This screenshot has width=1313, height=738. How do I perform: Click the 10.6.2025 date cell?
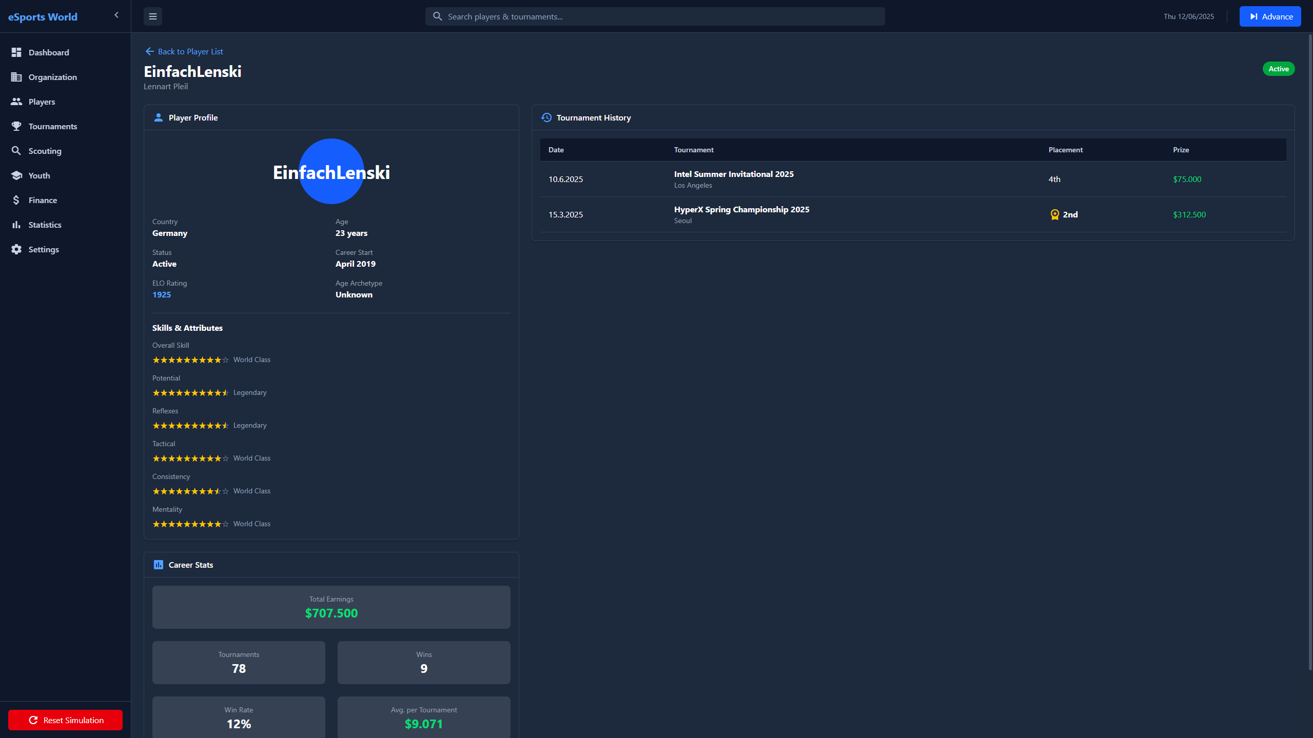(565, 179)
